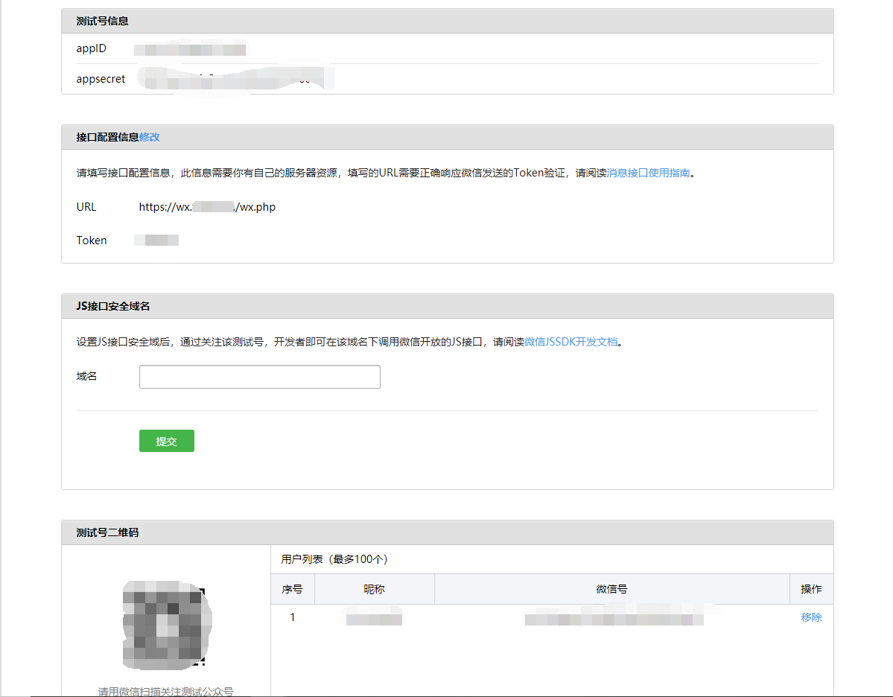893x697 pixels.
Task: Click the appID label
Action: (91, 48)
